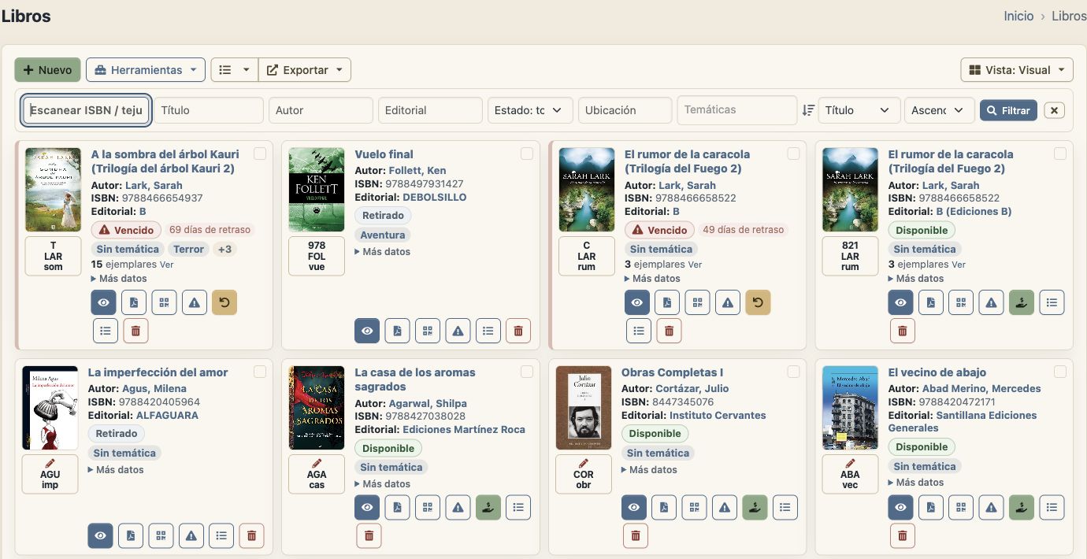
Task: Click the warning icon on the overdue 'El rumor de la caracola' card
Action: [728, 302]
